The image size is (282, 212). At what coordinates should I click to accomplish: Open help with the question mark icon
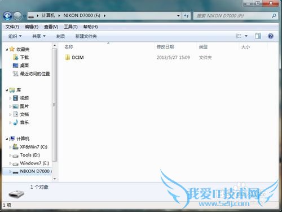click(271, 36)
